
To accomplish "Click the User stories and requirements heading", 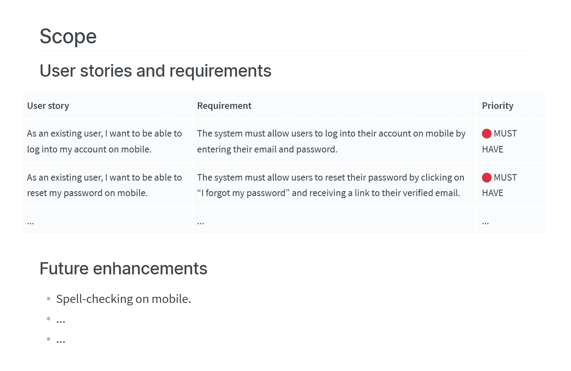I will coord(155,71).
